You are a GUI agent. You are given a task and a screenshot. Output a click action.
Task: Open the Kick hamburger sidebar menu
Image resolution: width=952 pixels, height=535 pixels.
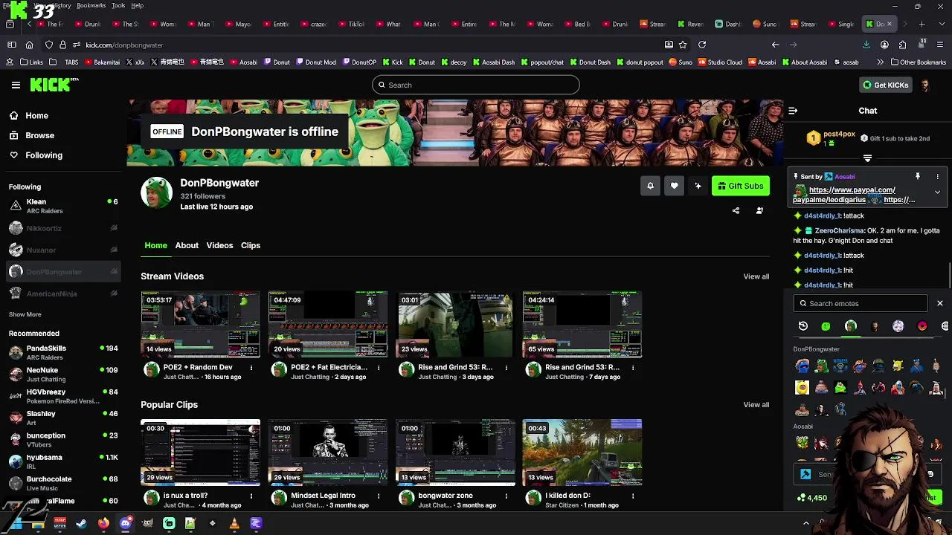[x=16, y=85]
